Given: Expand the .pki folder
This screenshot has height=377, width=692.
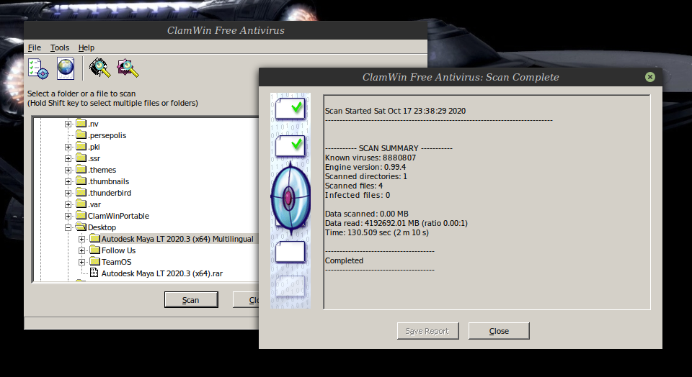Looking at the screenshot, I should tap(68, 147).
